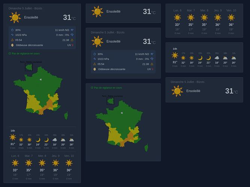The height and width of the screenshot is (187, 250).
Task: Click the humidity droplet icon in left card
Action: pos(12,30)
